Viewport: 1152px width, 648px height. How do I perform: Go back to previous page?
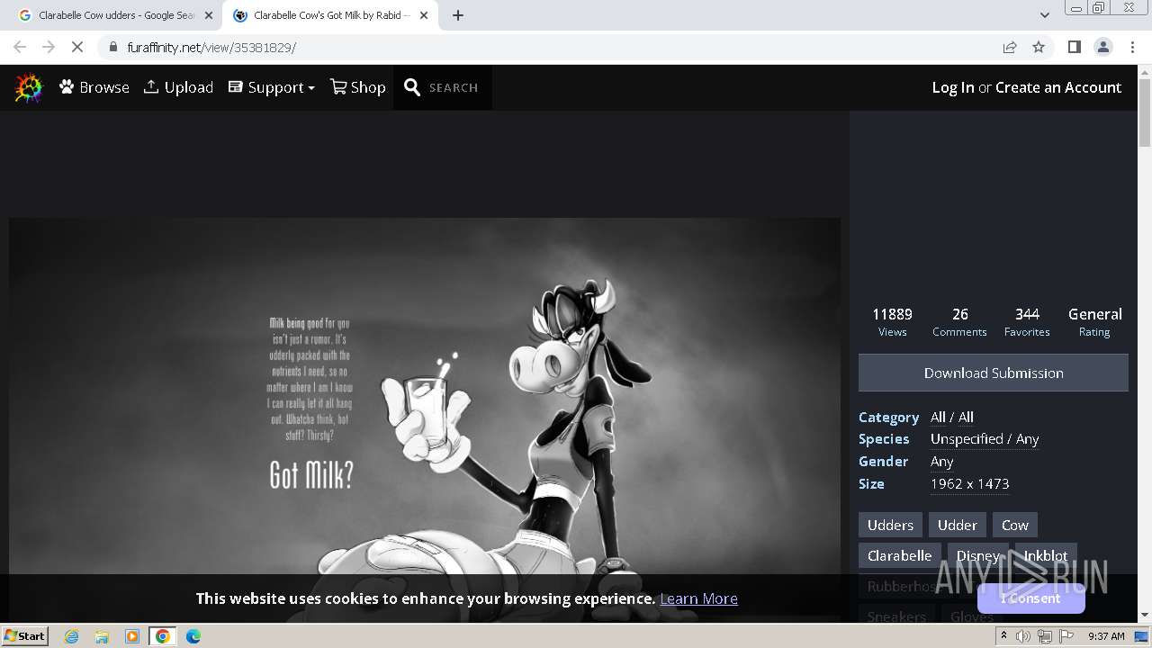(x=20, y=47)
